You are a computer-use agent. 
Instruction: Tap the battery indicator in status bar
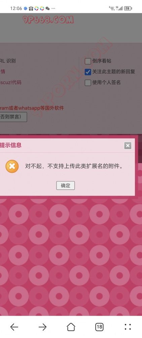(128, 8)
